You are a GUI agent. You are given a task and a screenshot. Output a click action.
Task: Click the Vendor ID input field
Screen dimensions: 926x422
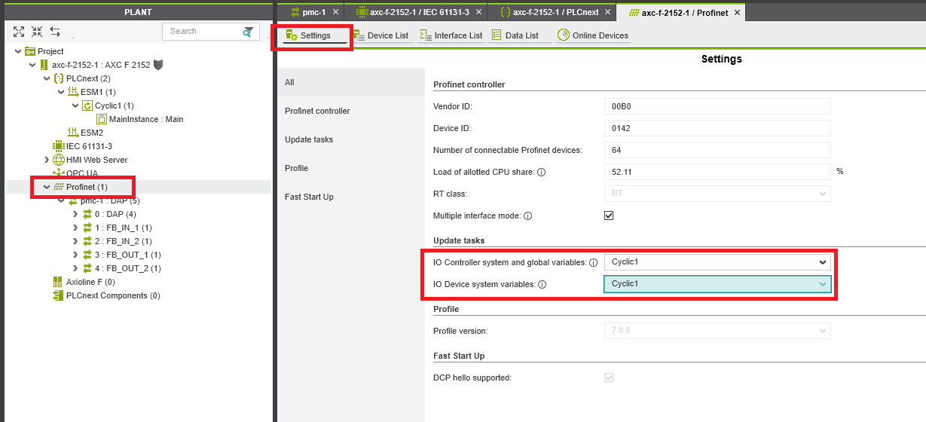coord(717,107)
